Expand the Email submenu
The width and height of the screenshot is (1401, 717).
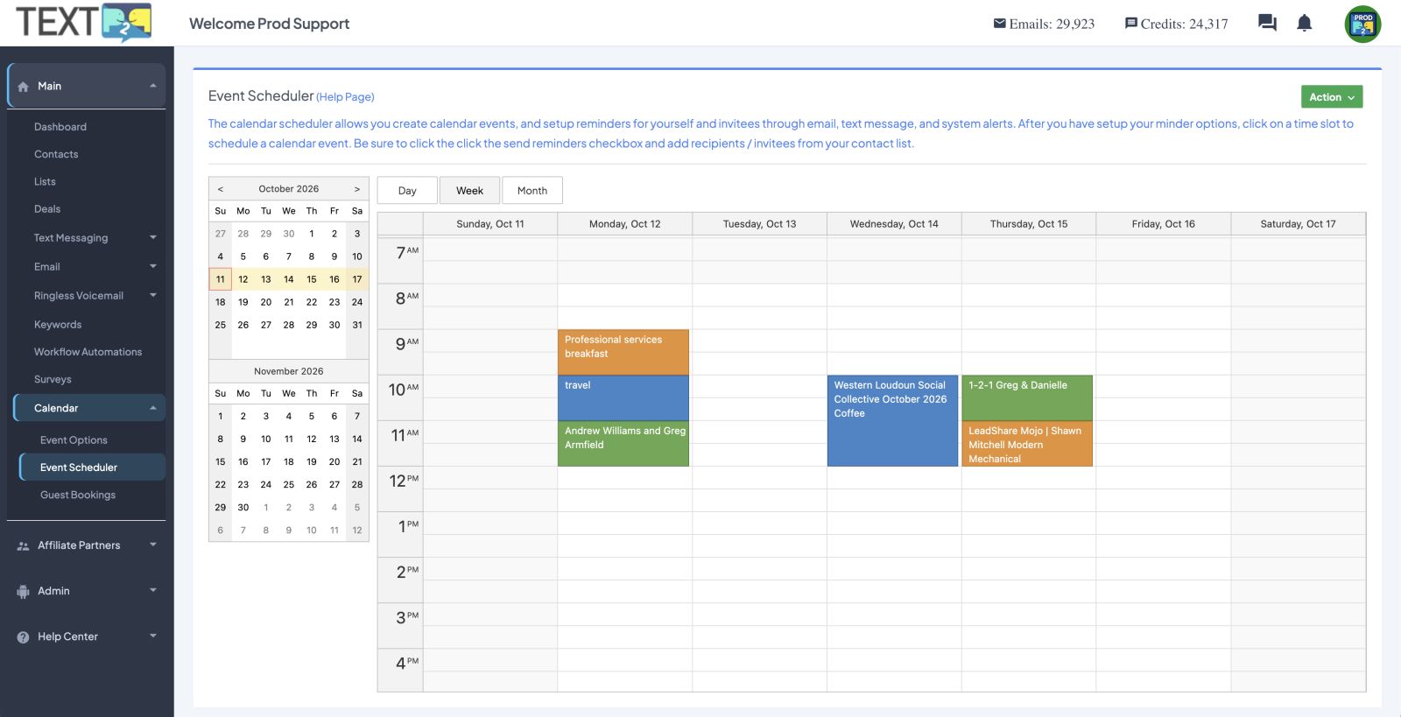pos(152,266)
